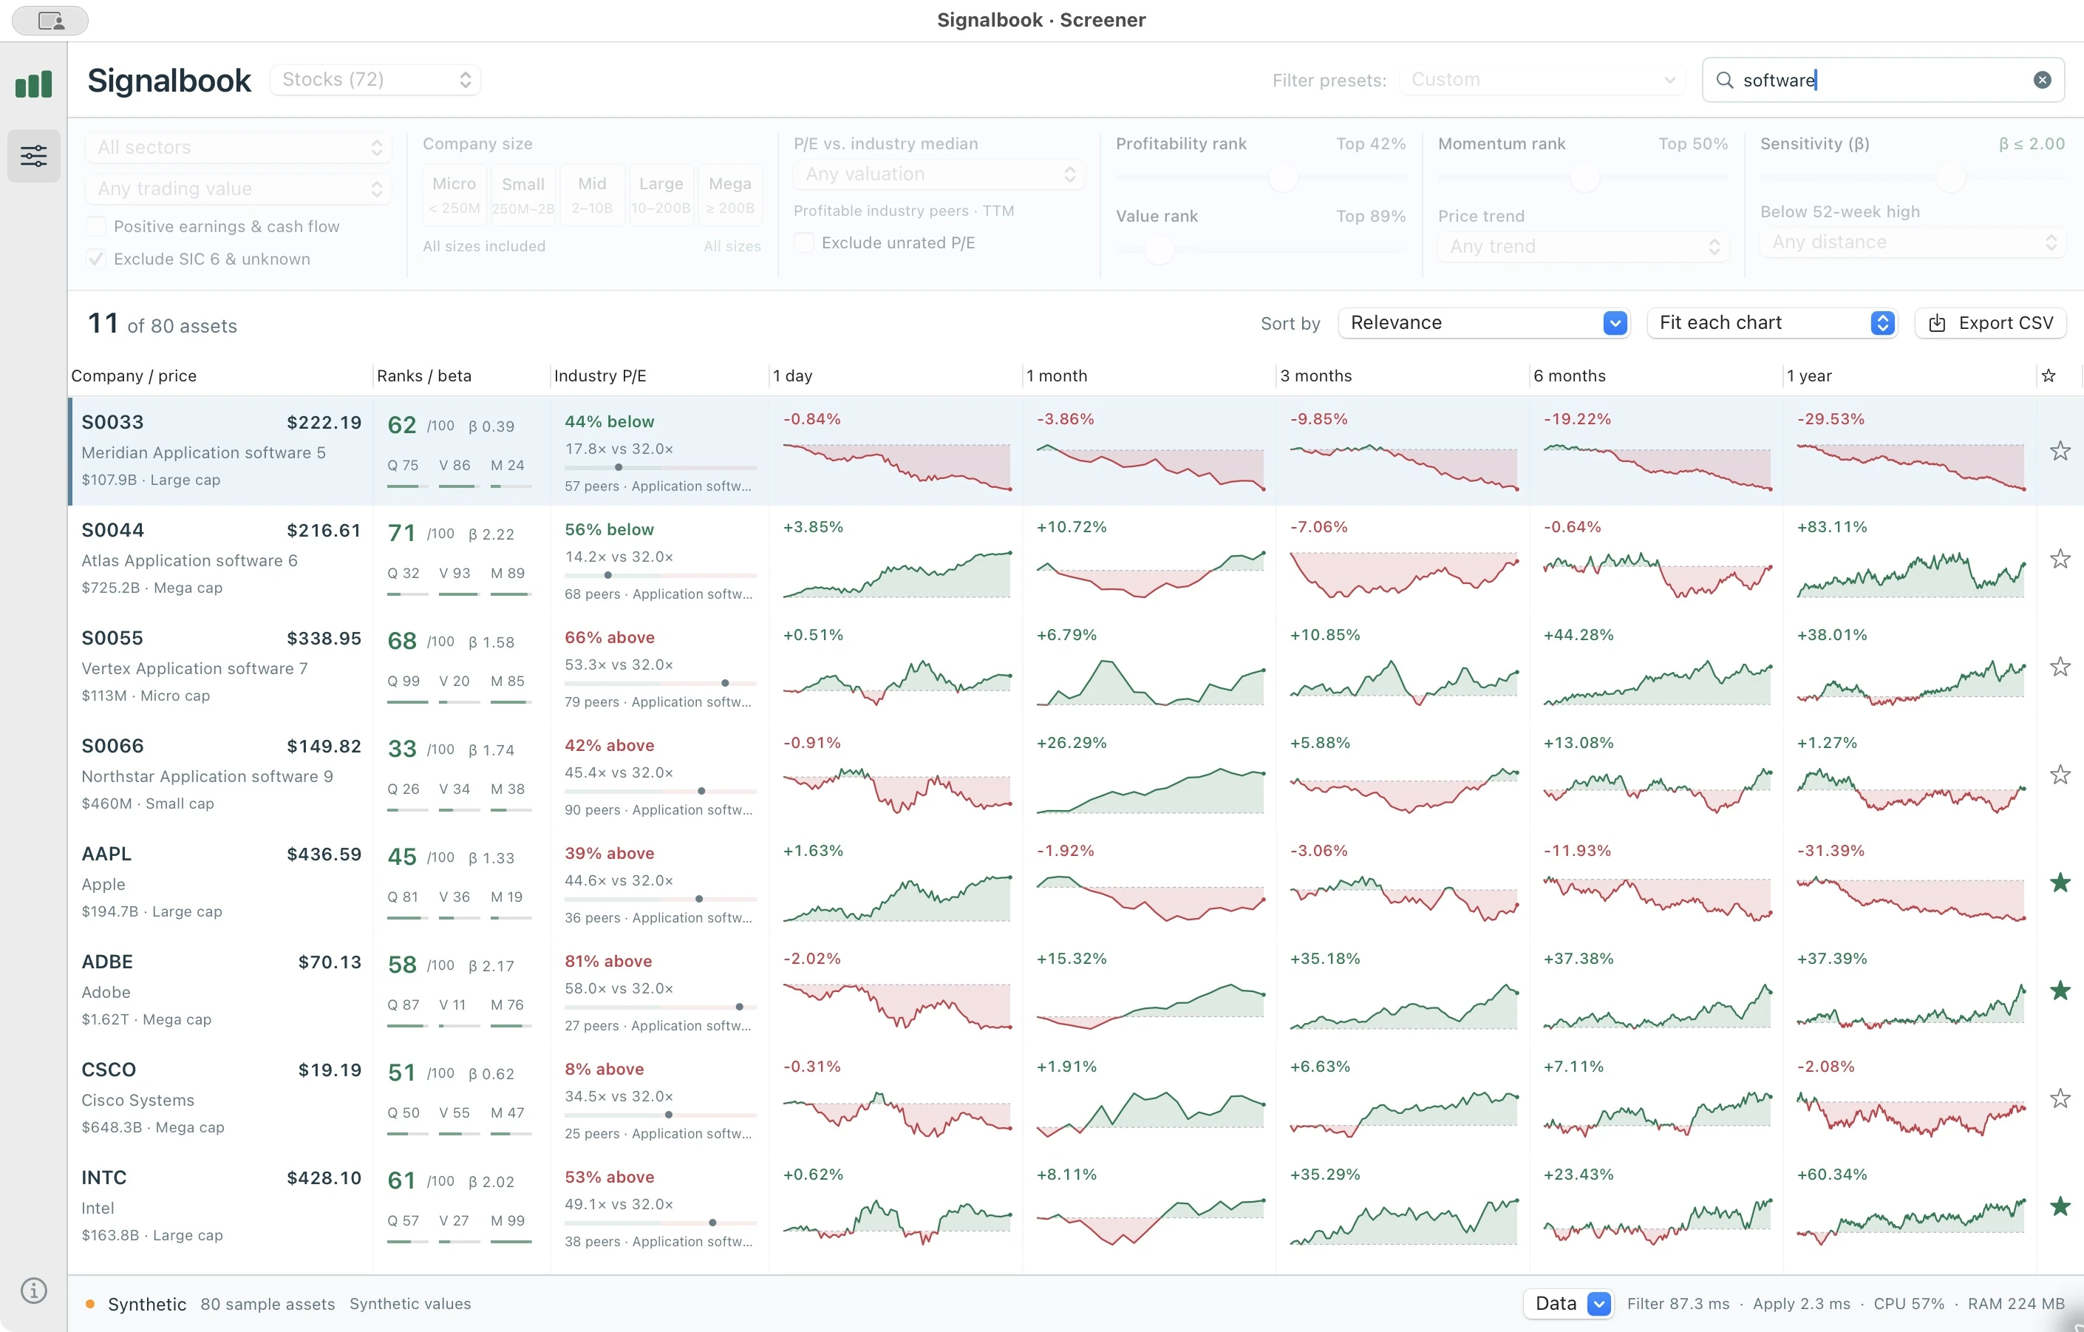The width and height of the screenshot is (2084, 1332).
Task: Open the info icon in sidebar
Action: [34, 1291]
